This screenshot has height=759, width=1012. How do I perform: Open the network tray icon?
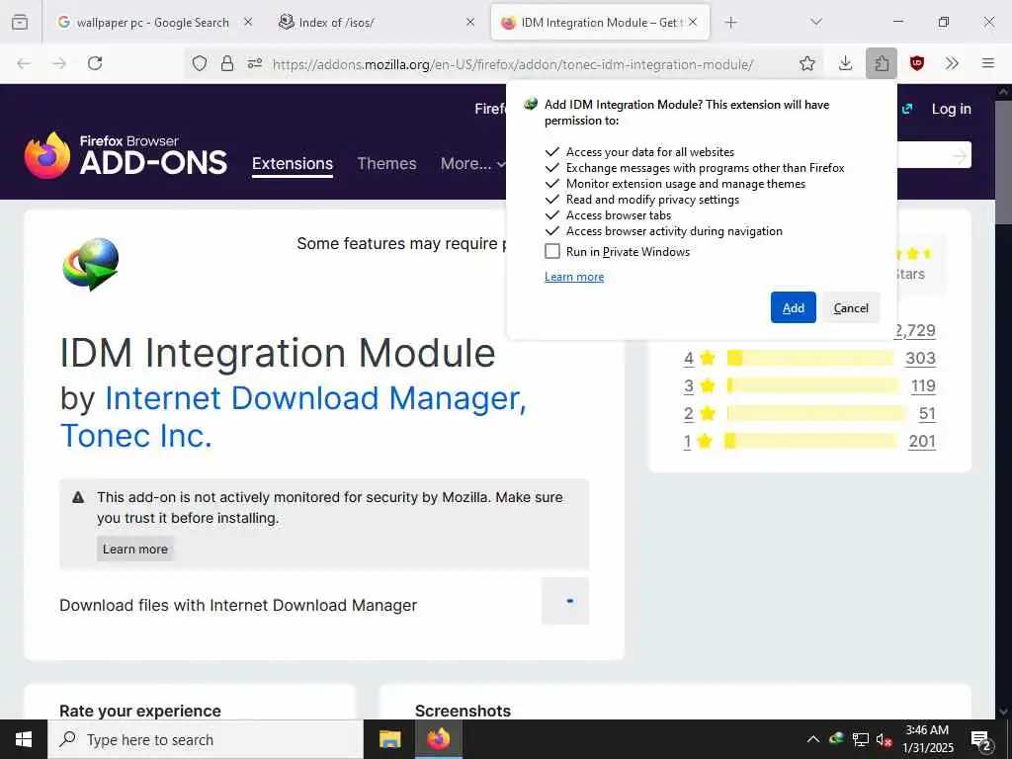coord(861,739)
